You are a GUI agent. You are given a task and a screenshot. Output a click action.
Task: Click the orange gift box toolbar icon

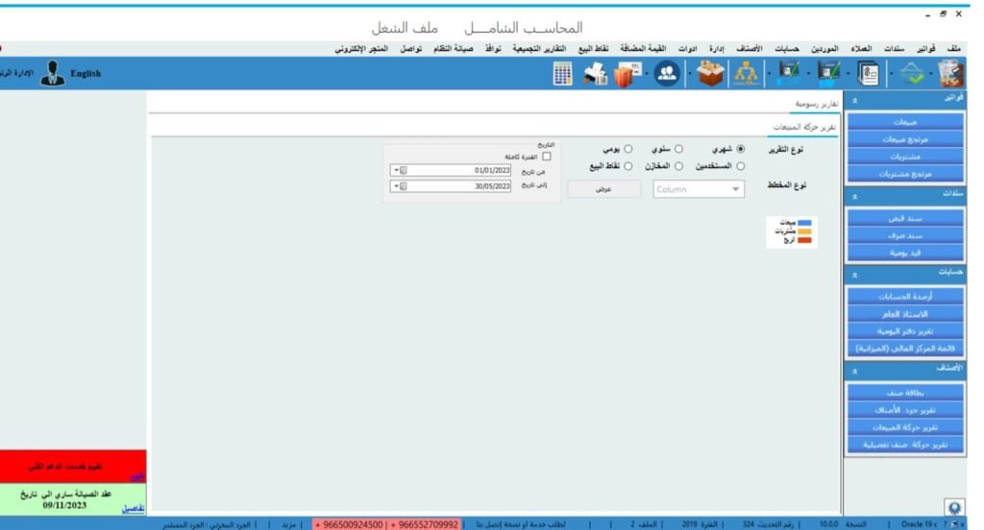(x=627, y=74)
